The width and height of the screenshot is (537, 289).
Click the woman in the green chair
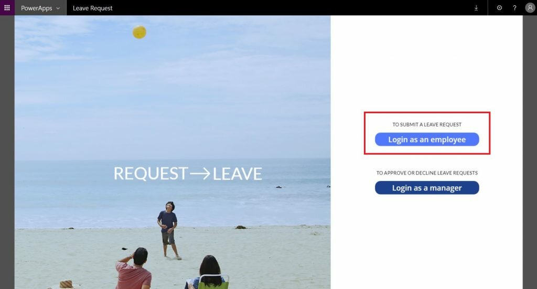(209, 272)
